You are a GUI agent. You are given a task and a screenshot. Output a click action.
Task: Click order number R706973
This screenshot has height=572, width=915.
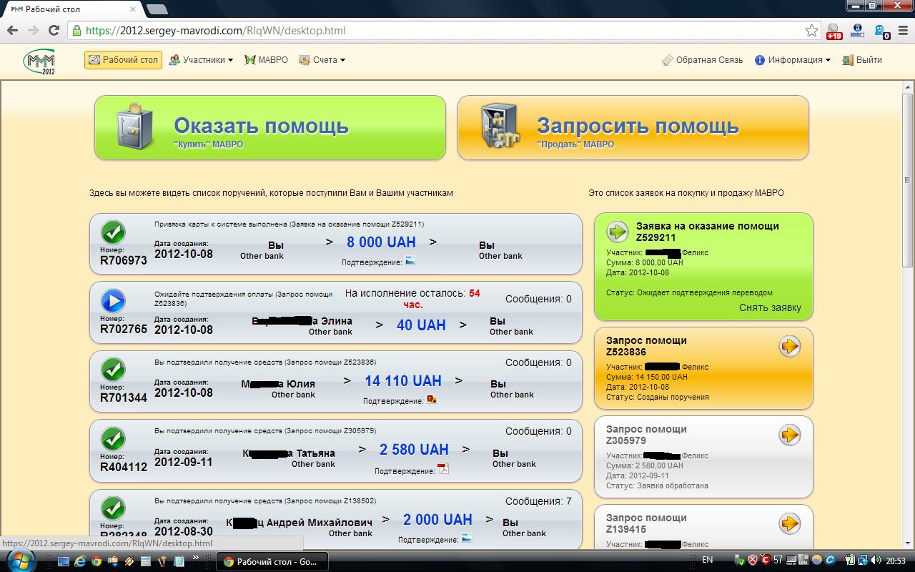coord(124,260)
